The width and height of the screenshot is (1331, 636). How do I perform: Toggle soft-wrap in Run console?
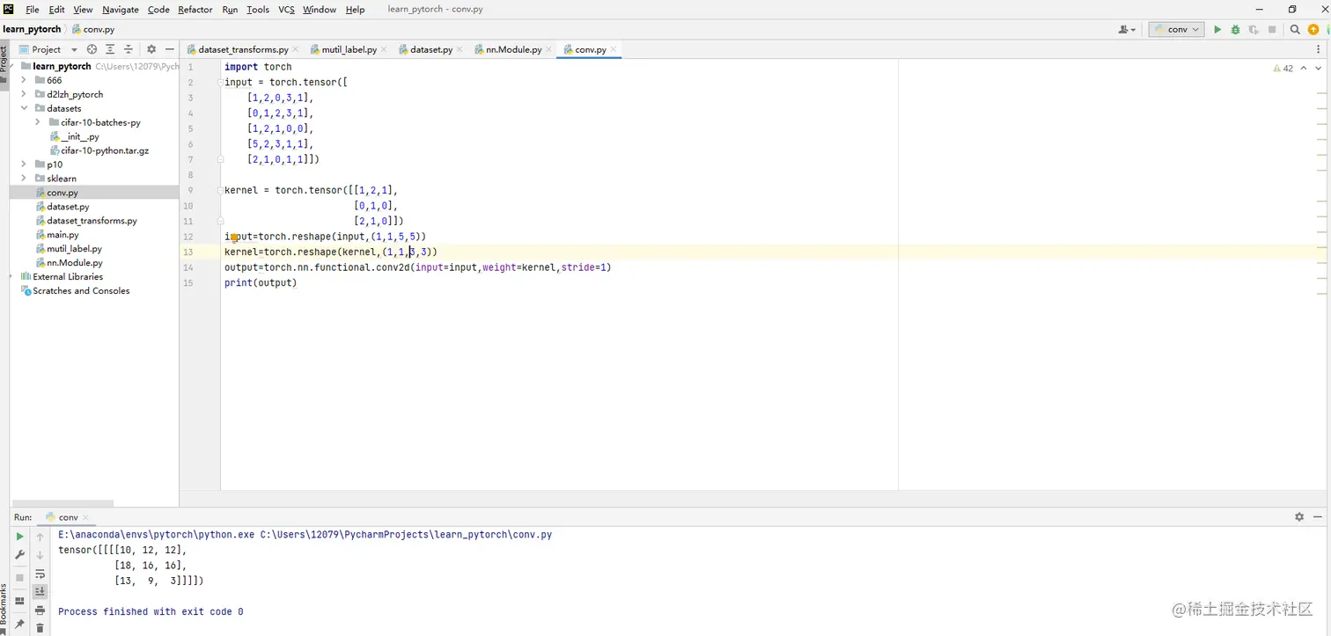(x=40, y=574)
